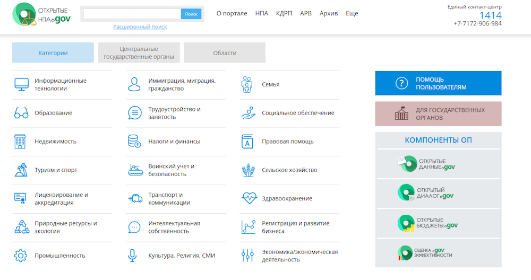Open the НПА menu item

(261, 13)
